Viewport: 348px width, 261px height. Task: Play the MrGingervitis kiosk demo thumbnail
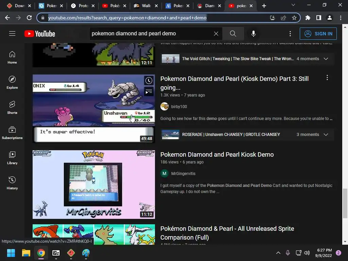(x=94, y=185)
